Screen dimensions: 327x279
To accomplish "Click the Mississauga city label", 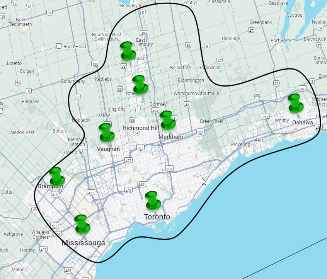I will 83,243.
